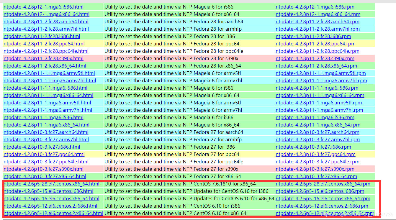Open ntpdate-4.2.8p11-2.fc28.ppc64.html page
Viewport: 396px width, 220px height.
point(44,44)
